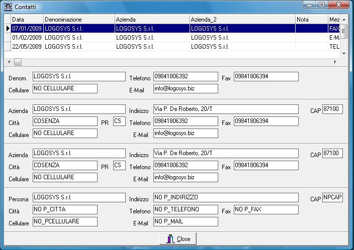Click the current-row arrow indicator in the grid
The width and height of the screenshot is (354, 250).
pos(8,29)
